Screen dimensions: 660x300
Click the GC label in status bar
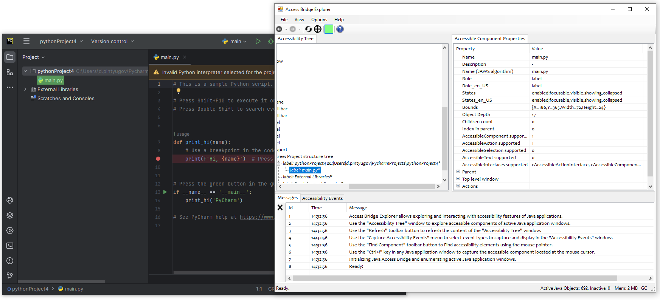[x=644, y=288]
